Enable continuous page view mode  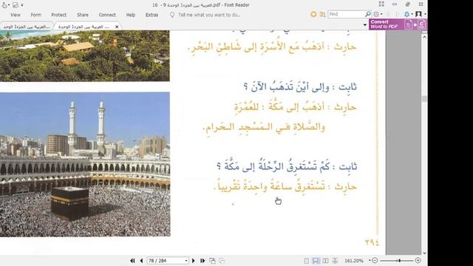[316, 261]
